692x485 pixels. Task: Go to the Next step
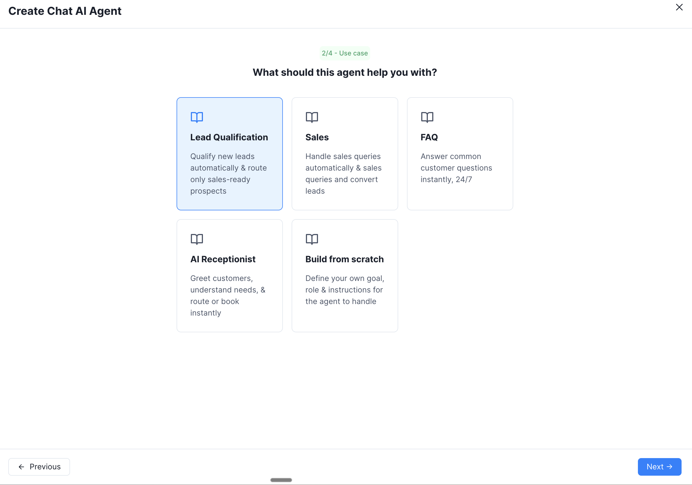659,466
